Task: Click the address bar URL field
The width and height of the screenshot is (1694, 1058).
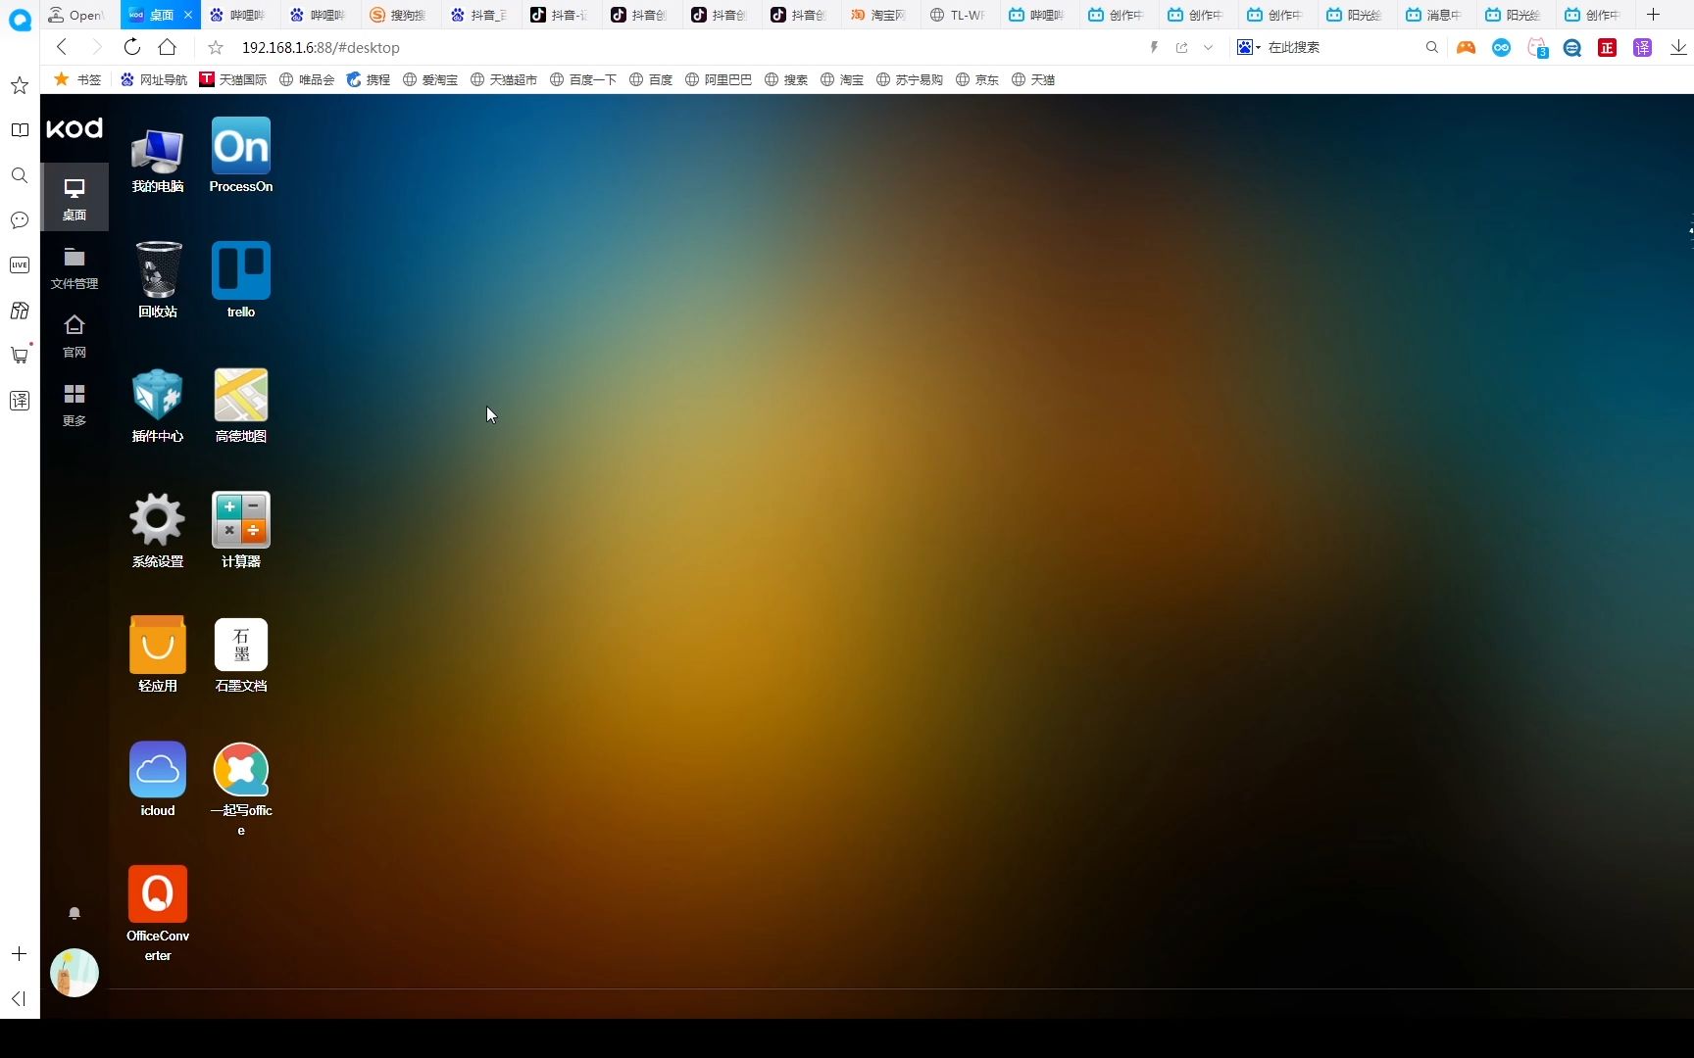Action: click(686, 47)
